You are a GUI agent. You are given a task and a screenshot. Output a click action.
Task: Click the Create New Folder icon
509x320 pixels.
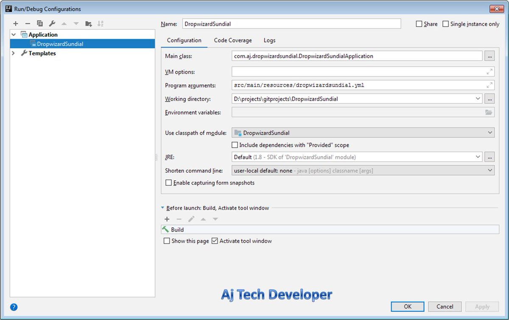click(x=88, y=23)
